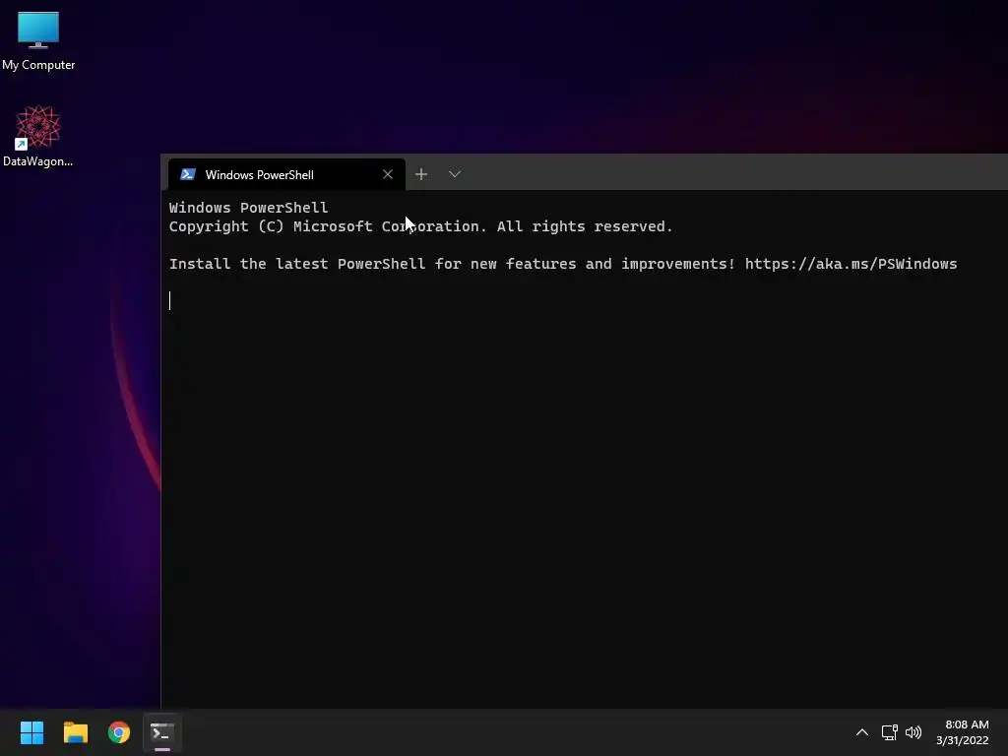This screenshot has width=1008, height=756.
Task: Select Windows Terminal taskbar icon
Action: pos(162,732)
